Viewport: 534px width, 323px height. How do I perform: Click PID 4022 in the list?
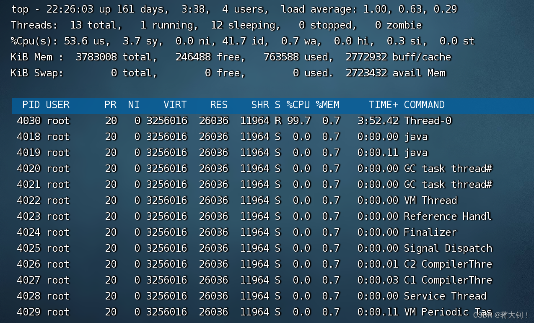click(x=29, y=201)
